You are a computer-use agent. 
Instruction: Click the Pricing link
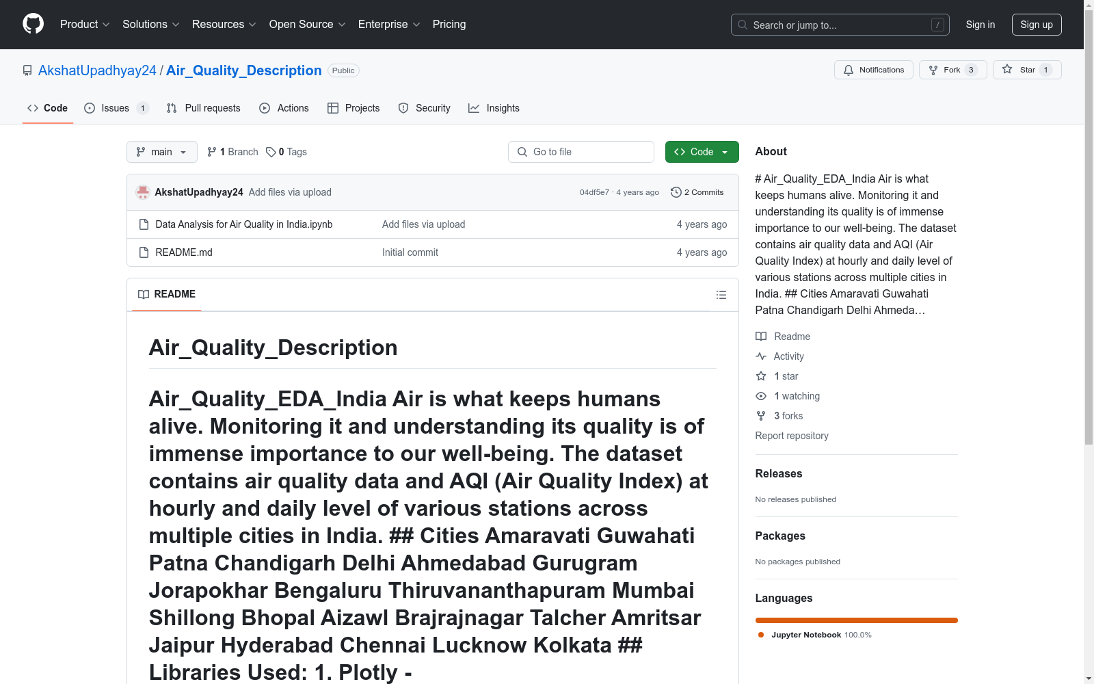pos(449,25)
